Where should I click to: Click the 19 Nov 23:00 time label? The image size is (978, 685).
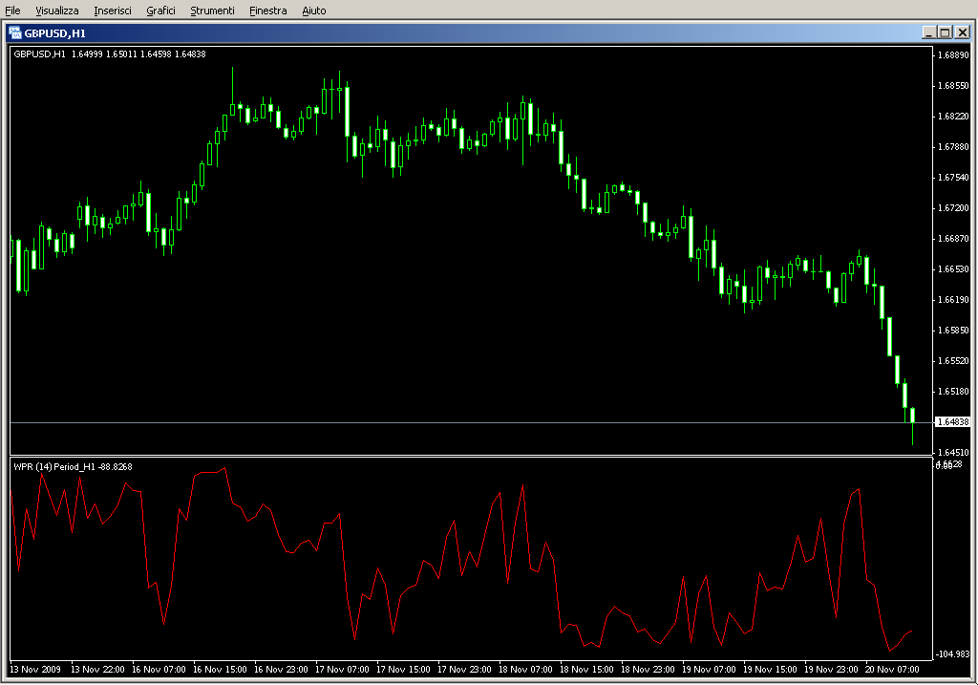(x=831, y=670)
